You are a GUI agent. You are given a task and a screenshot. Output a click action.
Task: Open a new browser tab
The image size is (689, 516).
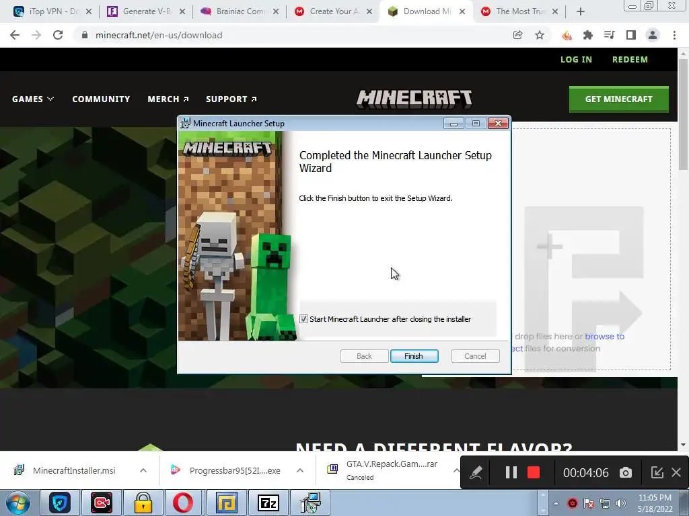(581, 12)
